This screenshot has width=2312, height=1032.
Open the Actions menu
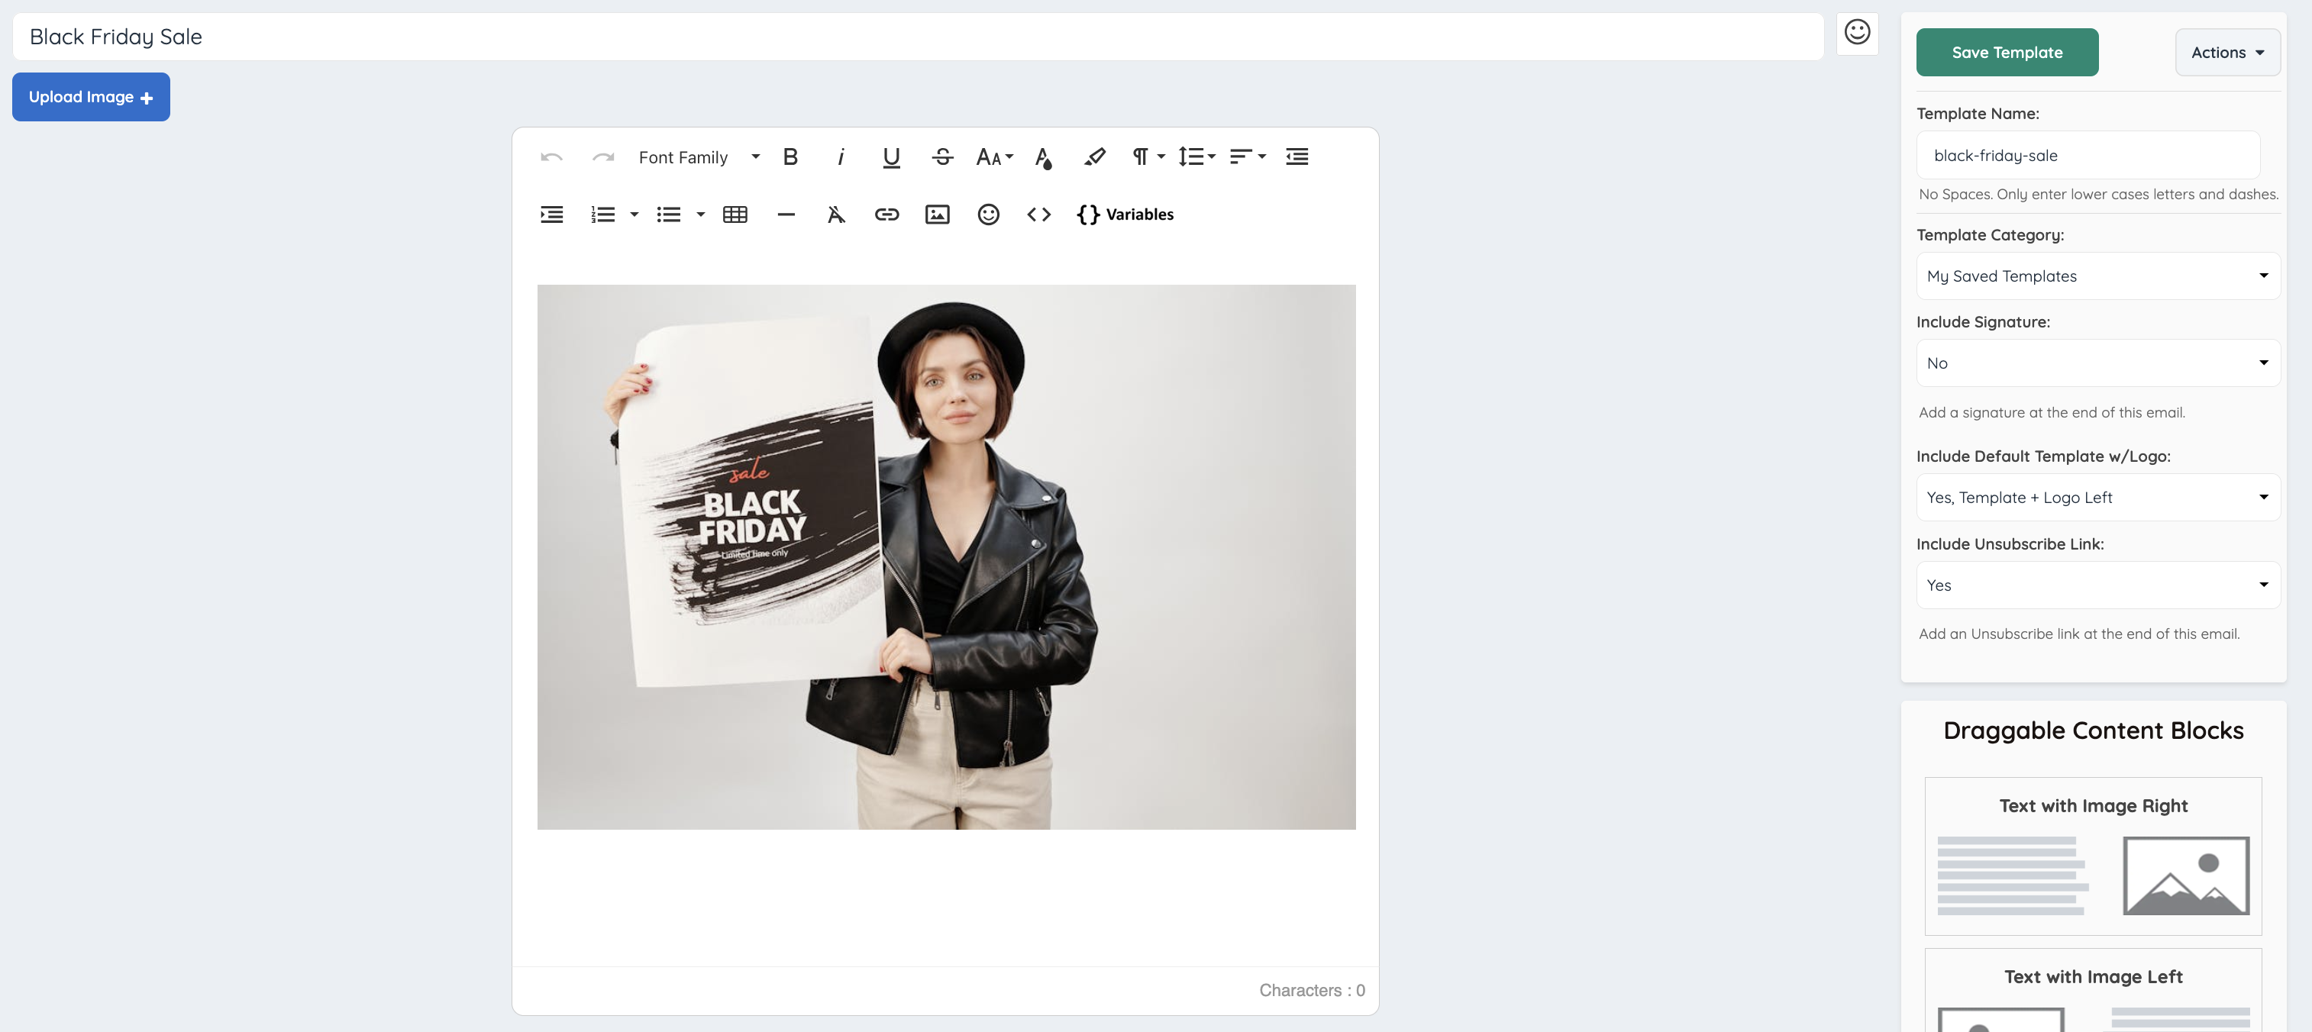(2226, 52)
